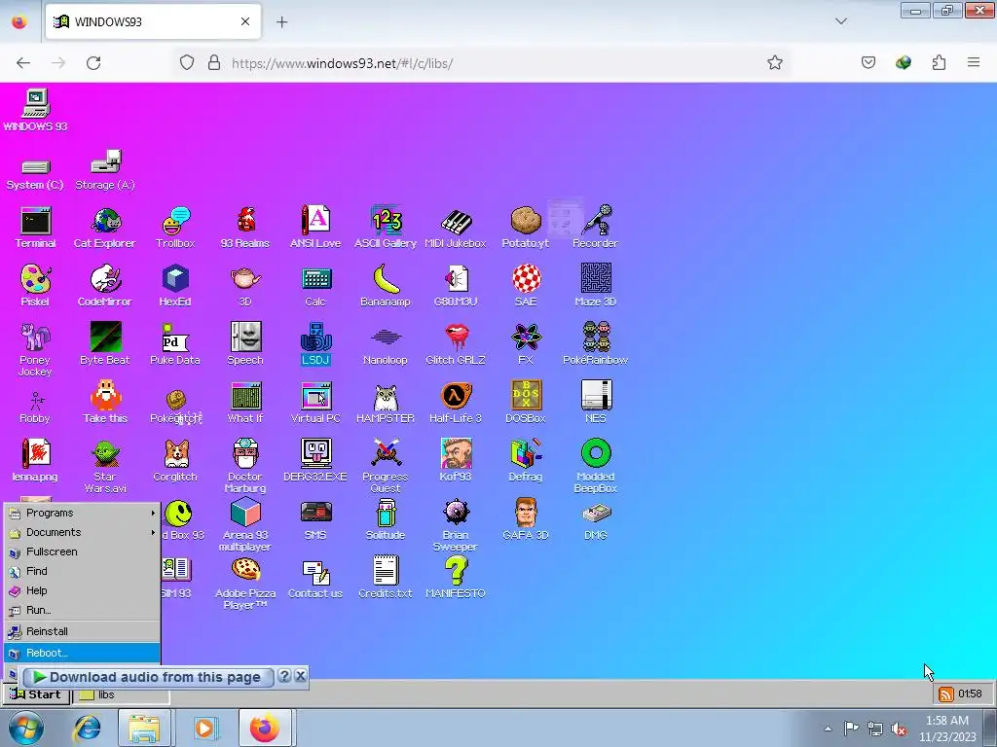Screen dimensions: 997x747
Task: Select the Speech face icon
Action: [245, 343]
